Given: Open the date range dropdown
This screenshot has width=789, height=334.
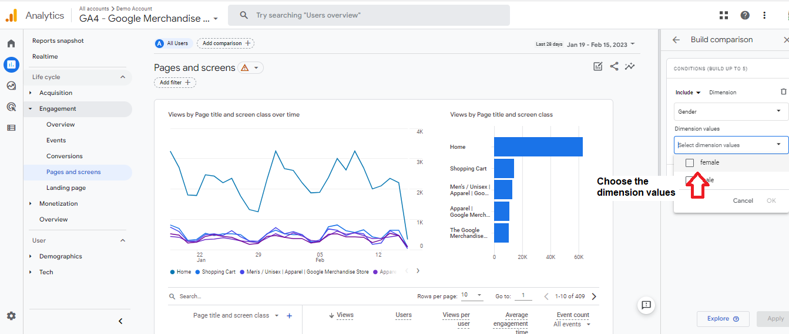Looking at the screenshot, I should pyautogui.click(x=600, y=45).
